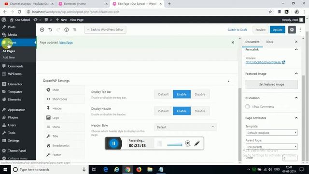Open Microsoft Edge from the taskbar
The image size is (309, 174).
(106, 170)
